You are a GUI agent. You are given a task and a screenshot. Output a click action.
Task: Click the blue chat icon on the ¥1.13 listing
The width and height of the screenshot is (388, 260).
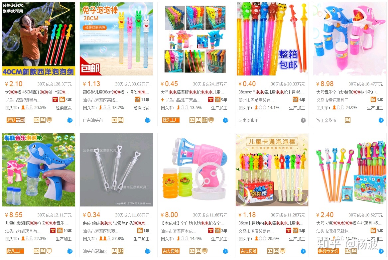148,120
